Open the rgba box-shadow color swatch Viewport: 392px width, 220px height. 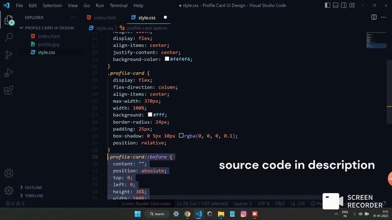(181, 136)
